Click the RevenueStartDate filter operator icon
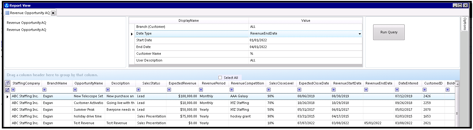The width and height of the screenshot is (473, 130). pyautogui.click(x=333, y=90)
